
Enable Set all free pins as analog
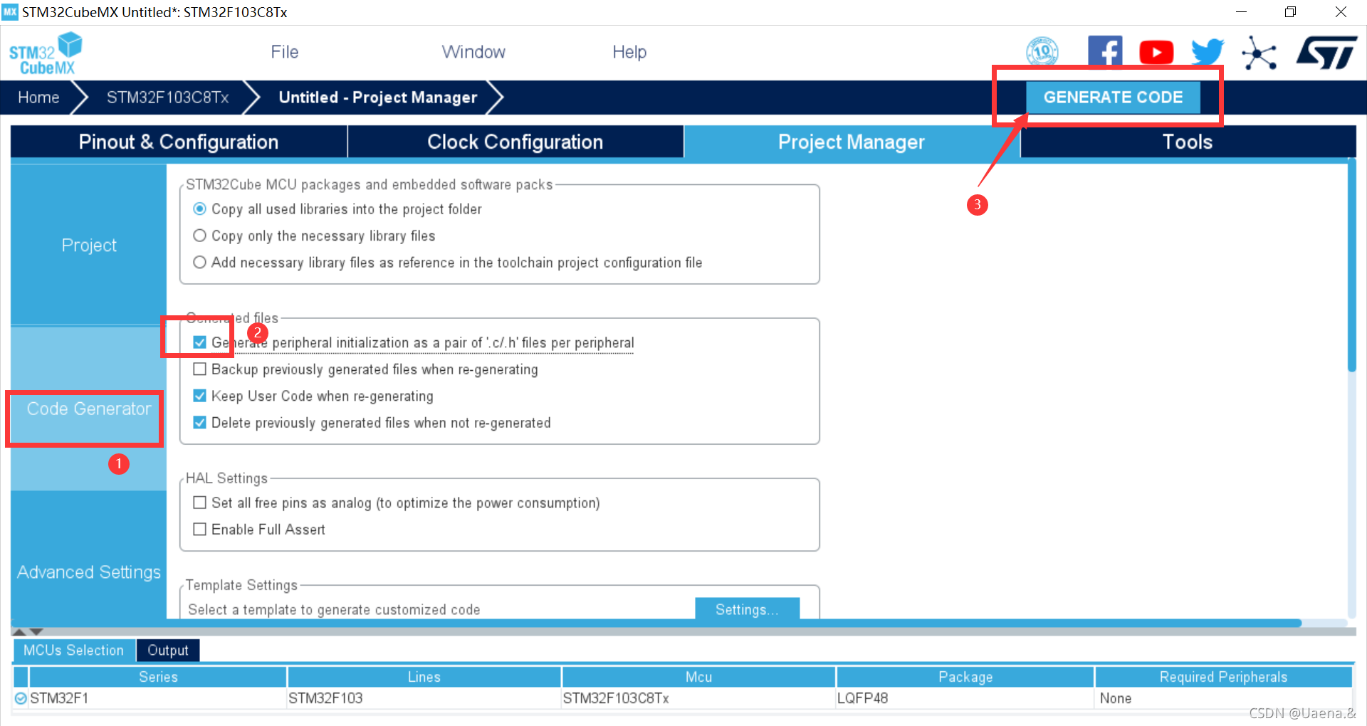point(200,503)
